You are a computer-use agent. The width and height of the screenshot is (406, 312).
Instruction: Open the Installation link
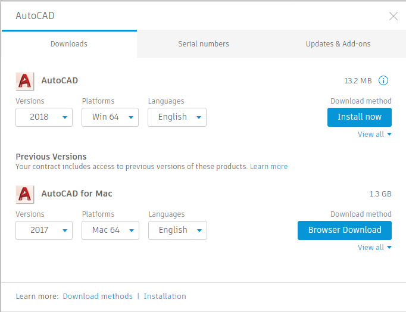point(165,296)
